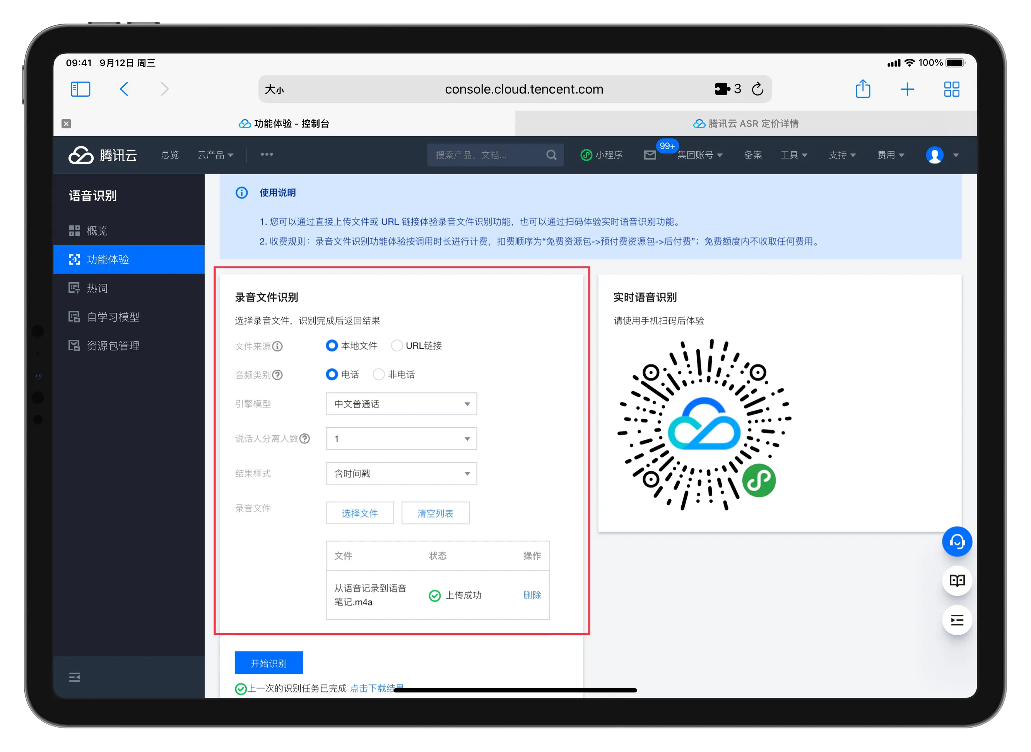Click the Wi-Fi indicator in status bar
This screenshot has height=752, width=1031.
pos(910,63)
